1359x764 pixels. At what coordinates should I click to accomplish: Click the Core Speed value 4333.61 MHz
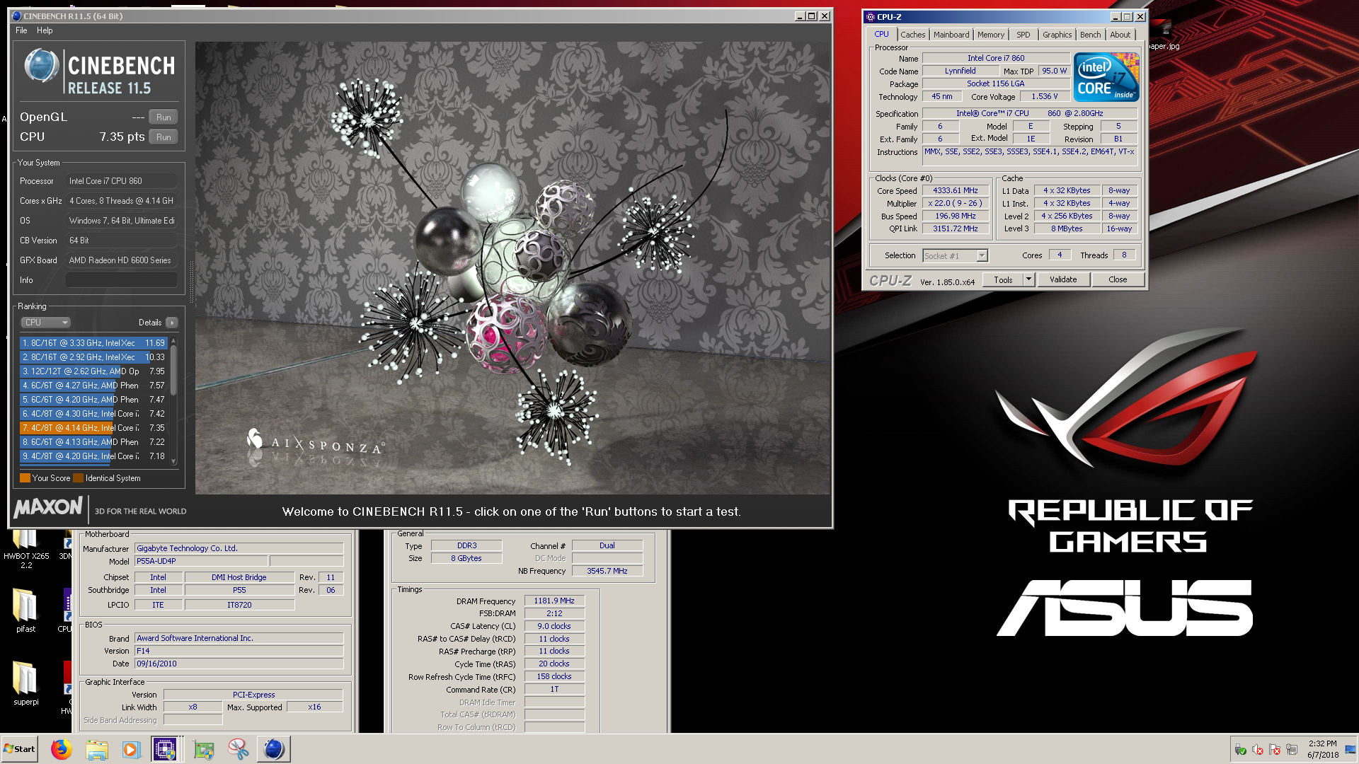pyautogui.click(x=955, y=191)
